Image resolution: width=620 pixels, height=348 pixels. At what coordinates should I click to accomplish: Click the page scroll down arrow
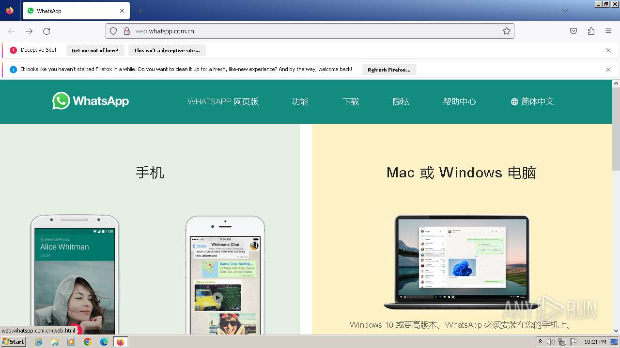point(616,331)
